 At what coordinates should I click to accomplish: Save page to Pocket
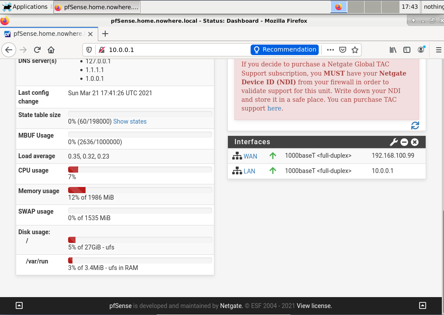click(x=343, y=50)
